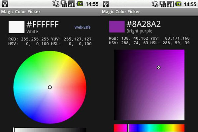Click the YUV value 255,127,127
Viewport: 198px width, 132px height.
(x=78, y=39)
